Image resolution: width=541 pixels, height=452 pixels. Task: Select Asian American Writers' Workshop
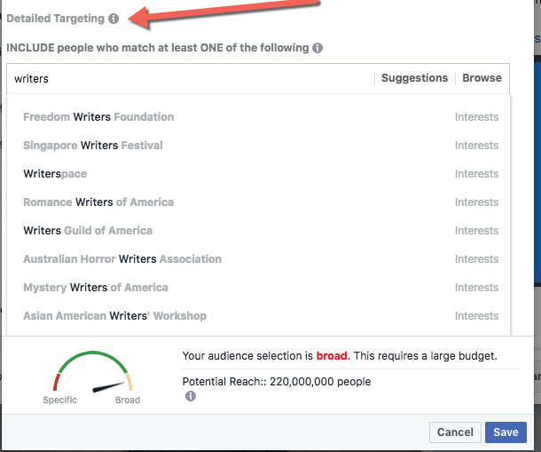[x=258, y=316]
